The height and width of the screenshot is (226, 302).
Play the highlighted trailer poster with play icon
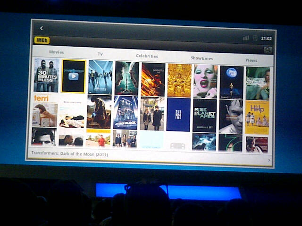click(x=74, y=76)
